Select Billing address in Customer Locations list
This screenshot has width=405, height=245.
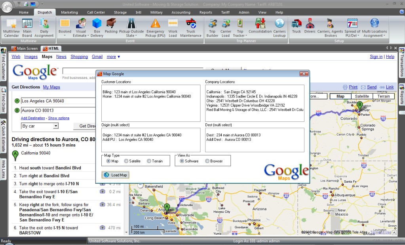click(x=139, y=92)
